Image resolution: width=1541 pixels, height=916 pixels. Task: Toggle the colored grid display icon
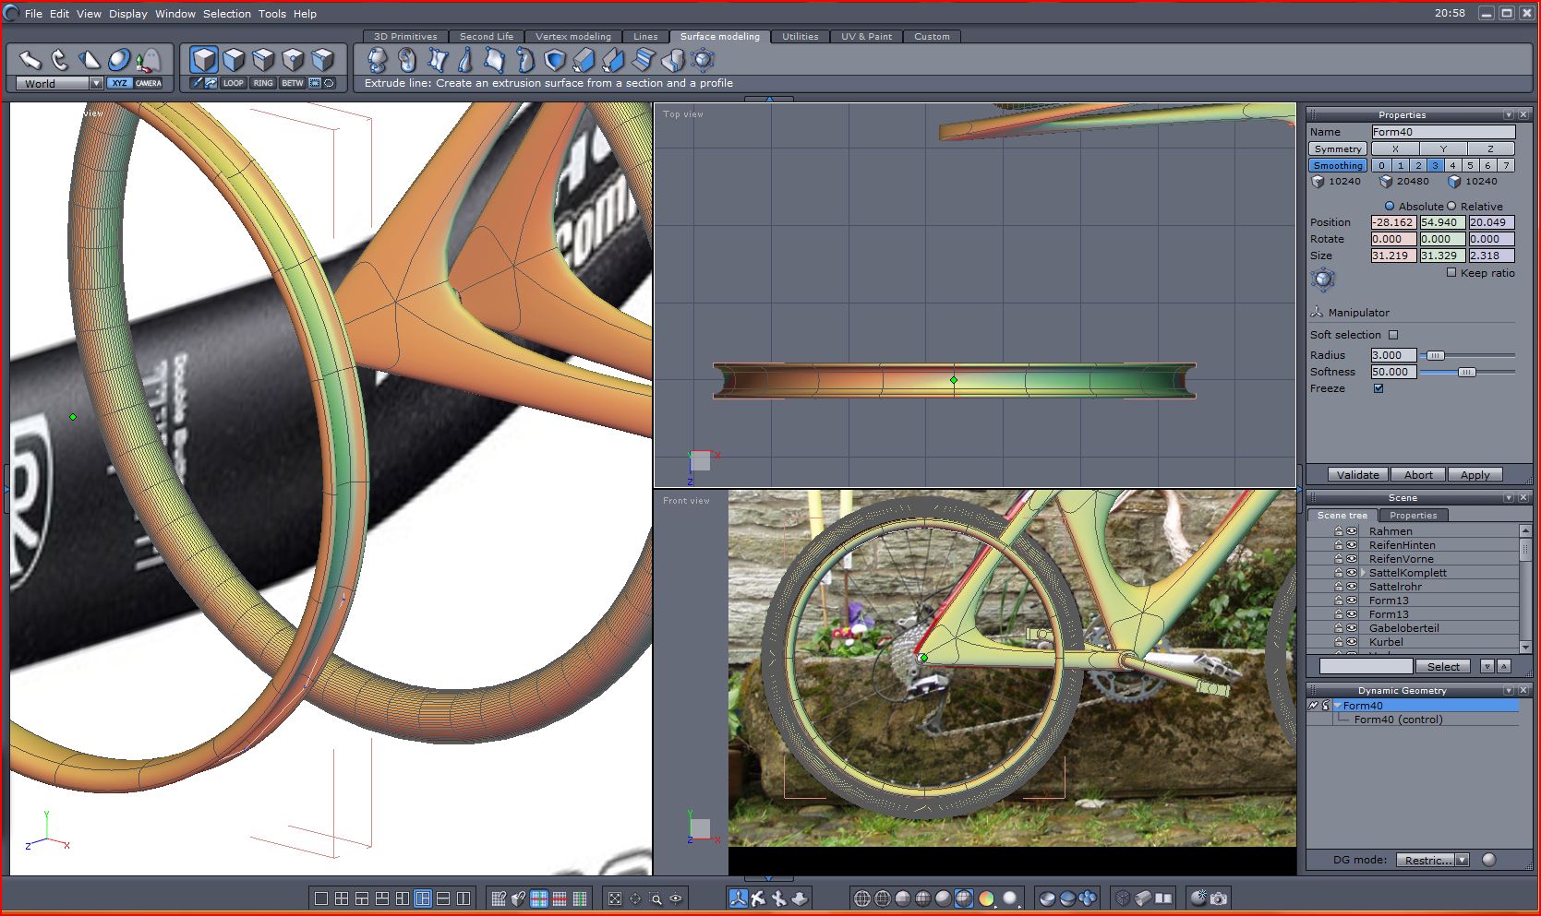click(x=539, y=898)
